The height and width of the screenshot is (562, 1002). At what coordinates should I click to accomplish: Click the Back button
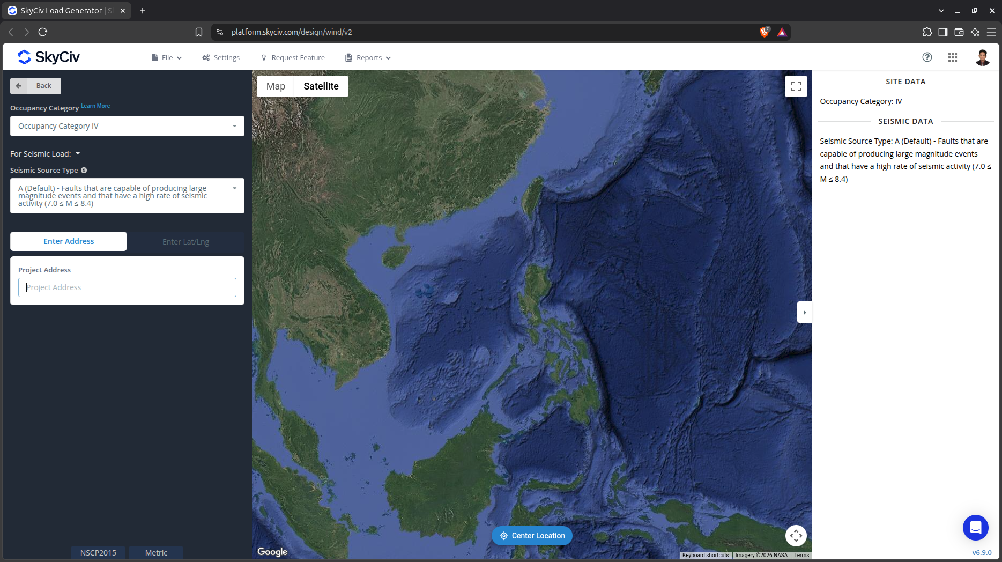tap(35, 86)
